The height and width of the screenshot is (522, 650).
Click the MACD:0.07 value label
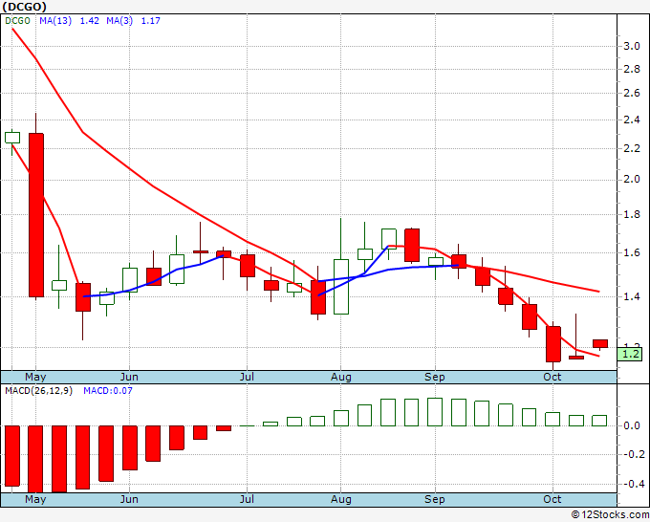tap(108, 391)
